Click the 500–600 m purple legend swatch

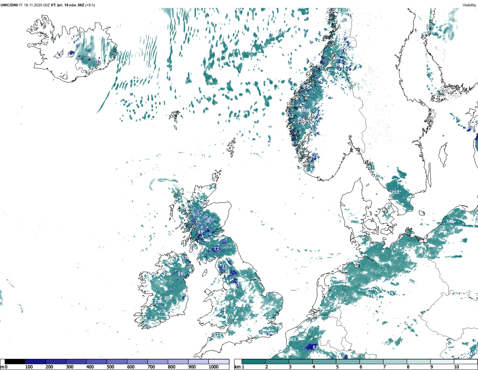click(x=117, y=362)
